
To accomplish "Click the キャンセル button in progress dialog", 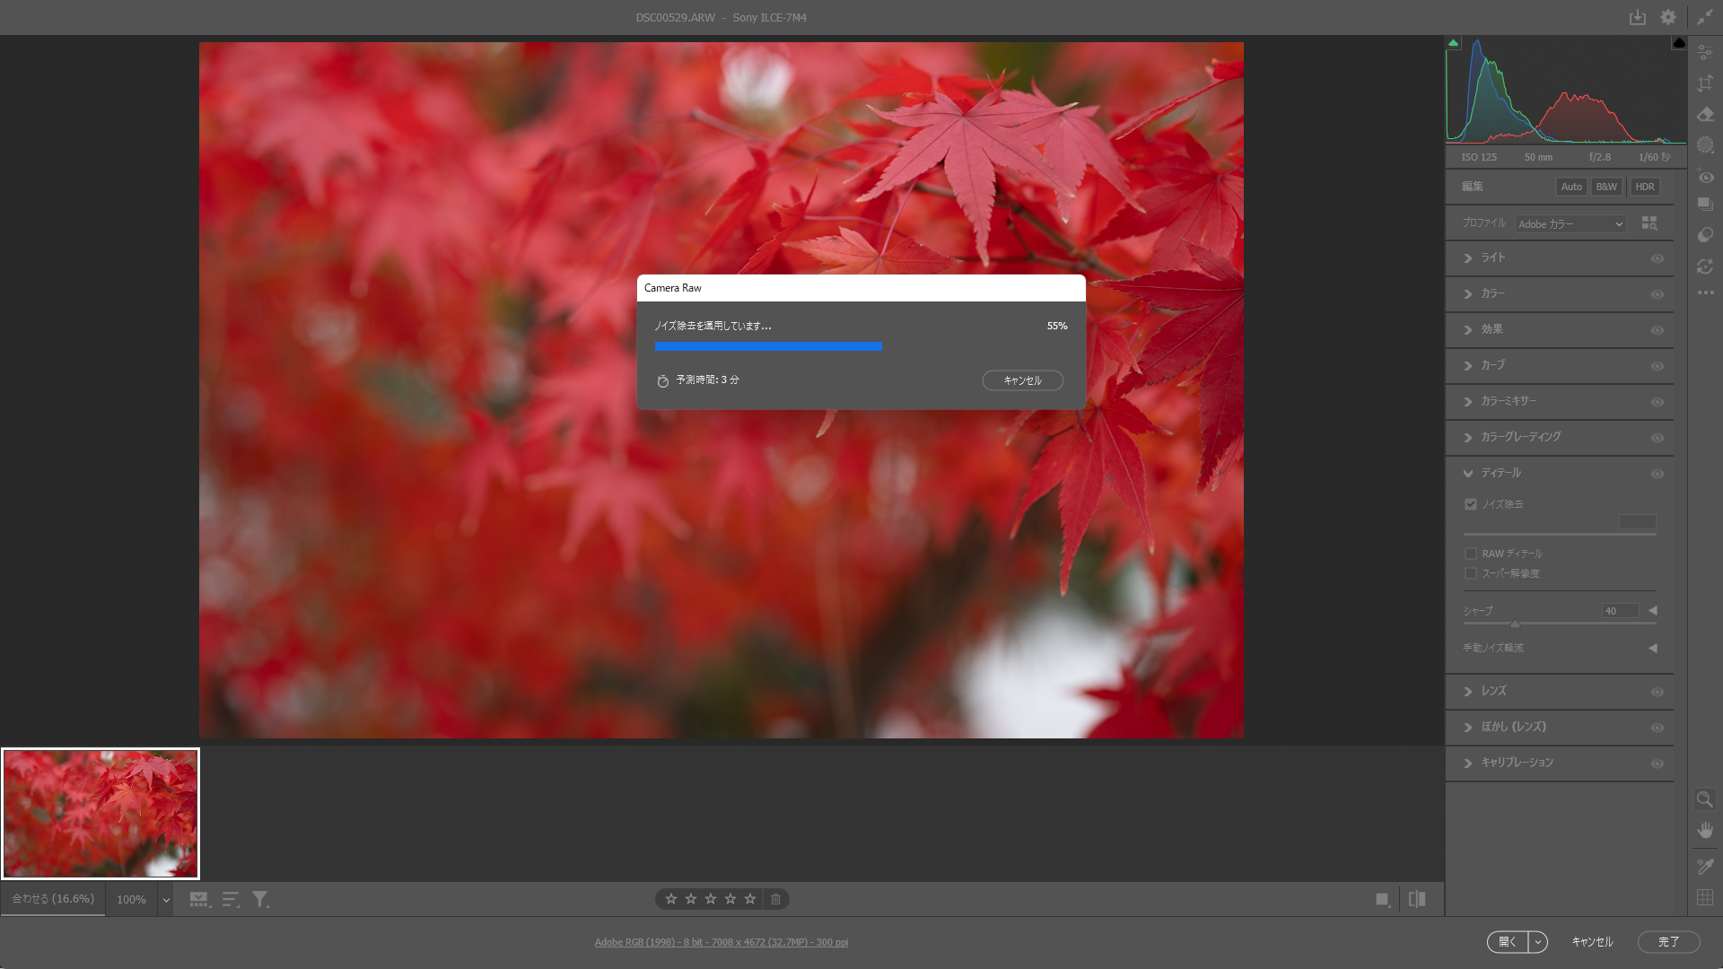I will [1022, 380].
